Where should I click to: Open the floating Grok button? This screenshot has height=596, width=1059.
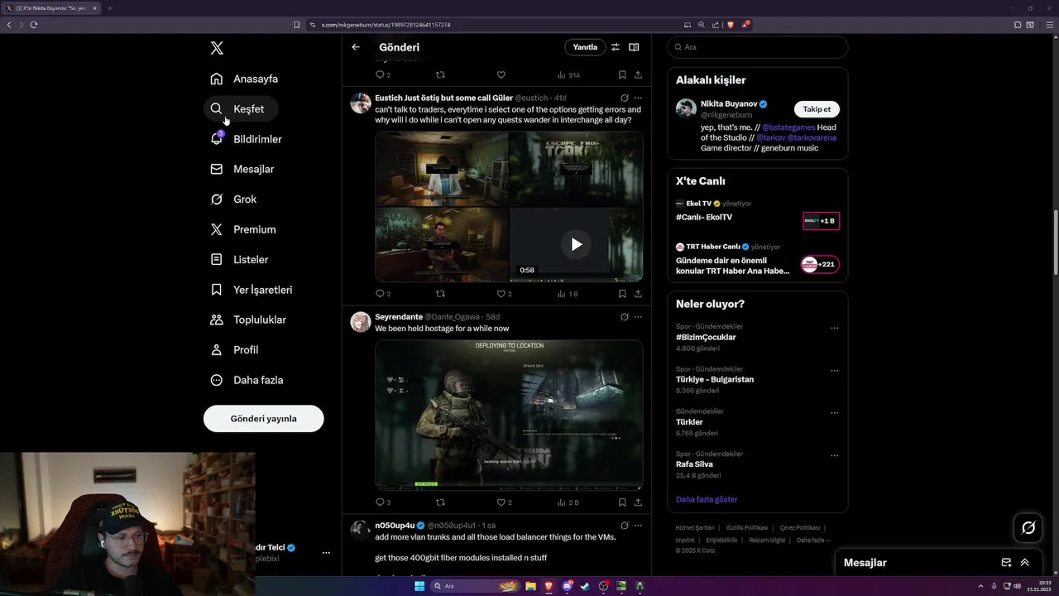click(1028, 527)
